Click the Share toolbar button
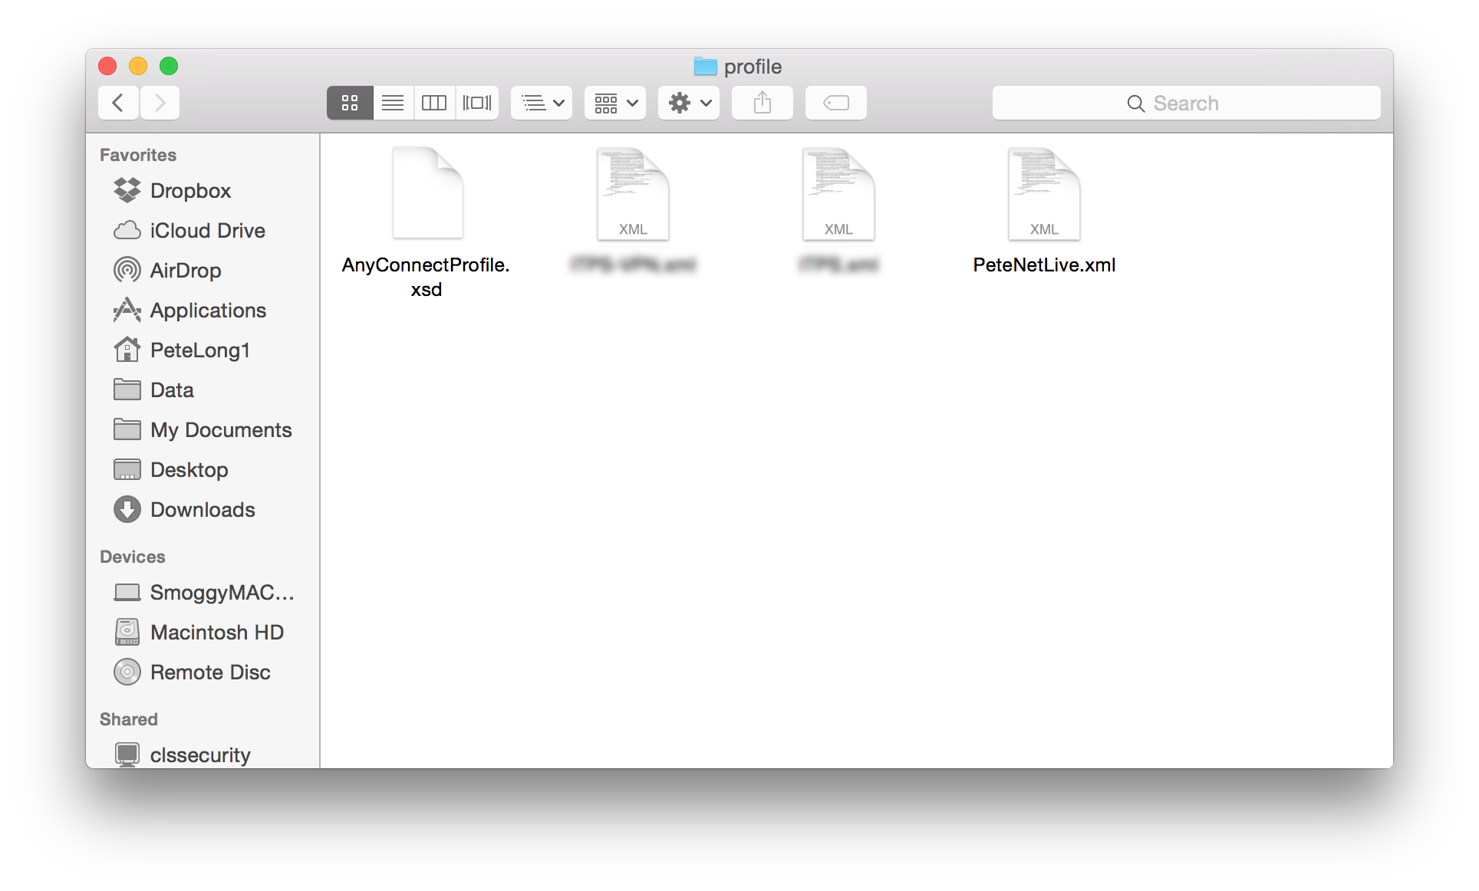The width and height of the screenshot is (1479, 891). pyautogui.click(x=763, y=103)
